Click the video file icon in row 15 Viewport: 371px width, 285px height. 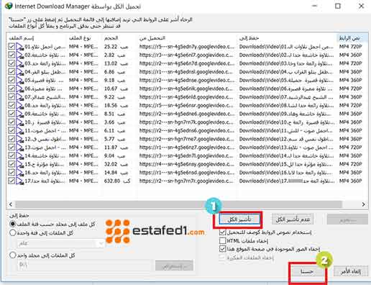(x=20, y=164)
